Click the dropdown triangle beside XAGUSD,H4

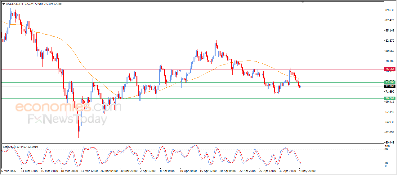point(3,4)
